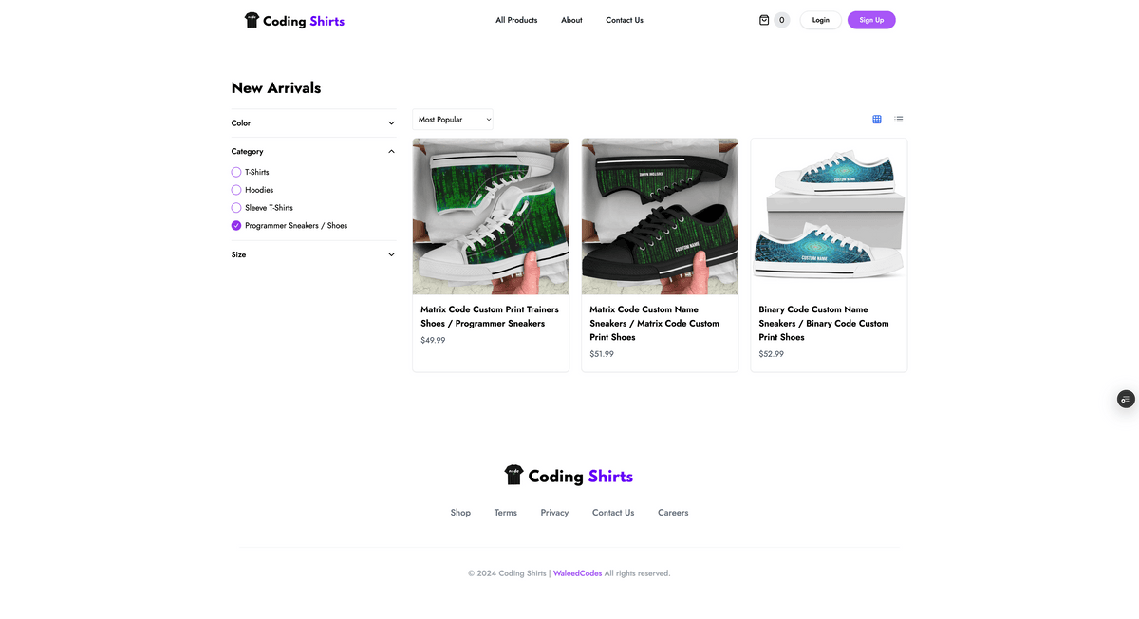Select the Hoodies category filter
Screen dimensions: 1139x619
tap(236, 190)
